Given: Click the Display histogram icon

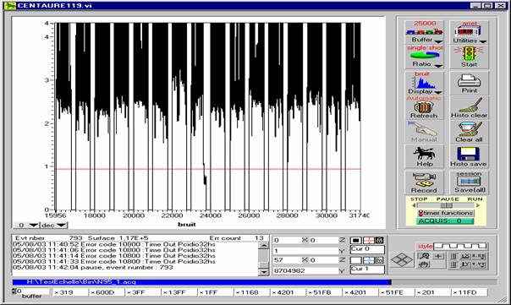Looking at the screenshot, I should [425, 83].
